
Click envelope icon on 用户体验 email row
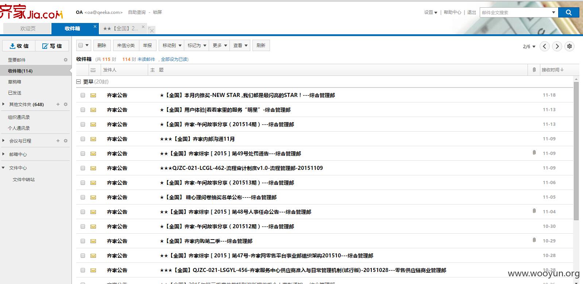(93, 110)
